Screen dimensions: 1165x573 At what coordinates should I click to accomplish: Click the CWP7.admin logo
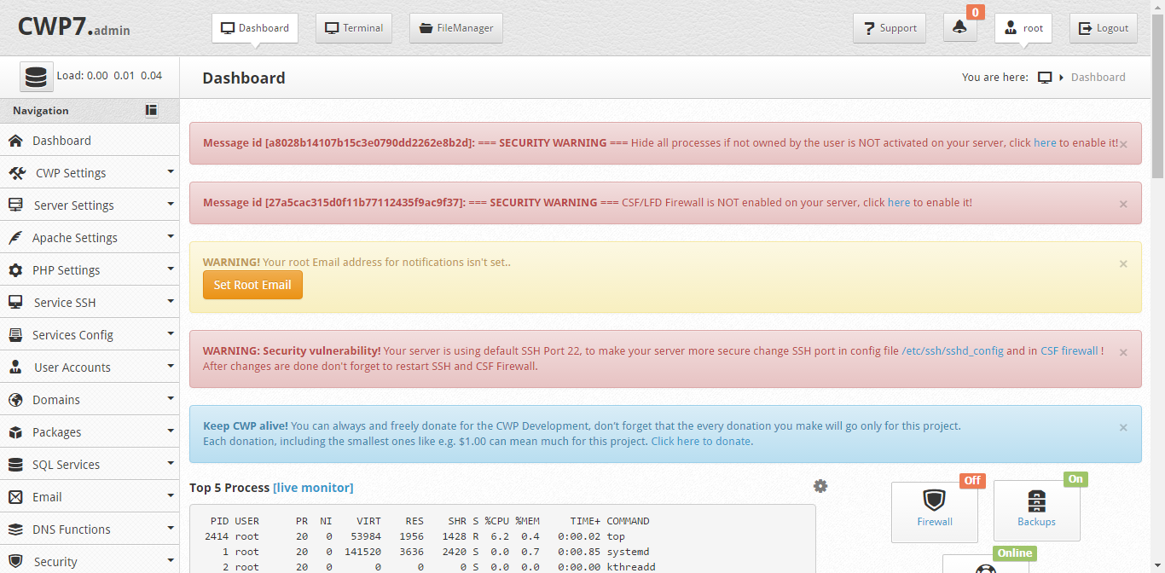click(74, 27)
